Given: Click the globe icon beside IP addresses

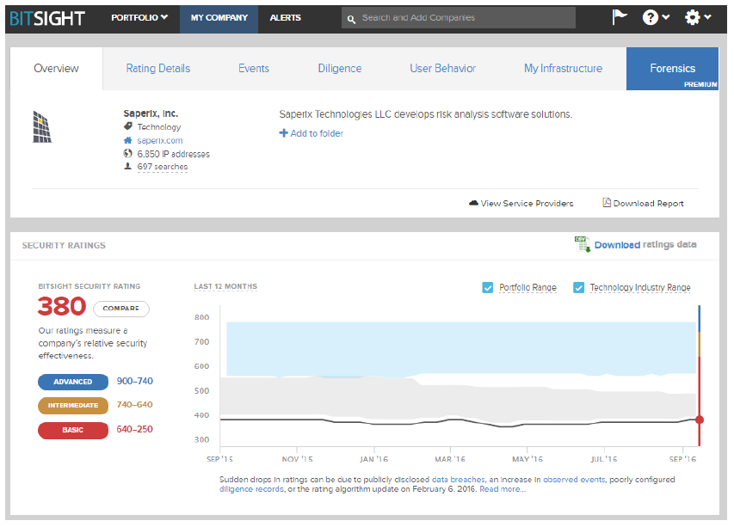Looking at the screenshot, I should 128,153.
